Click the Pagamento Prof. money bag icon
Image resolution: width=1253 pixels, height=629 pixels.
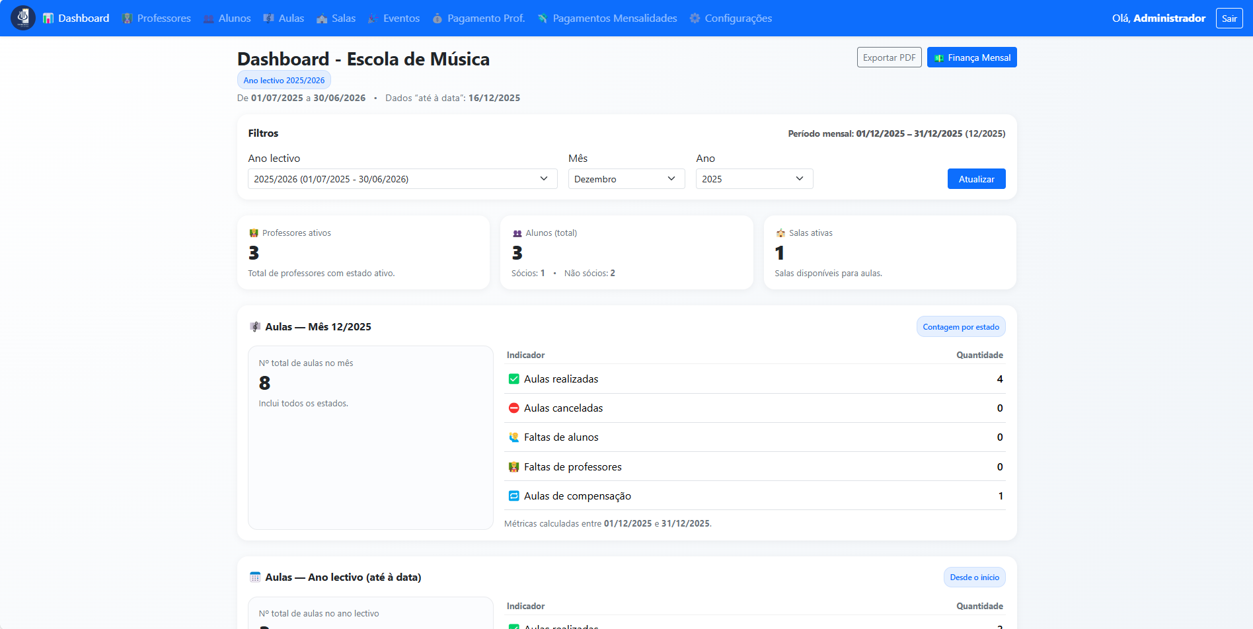pyautogui.click(x=437, y=18)
